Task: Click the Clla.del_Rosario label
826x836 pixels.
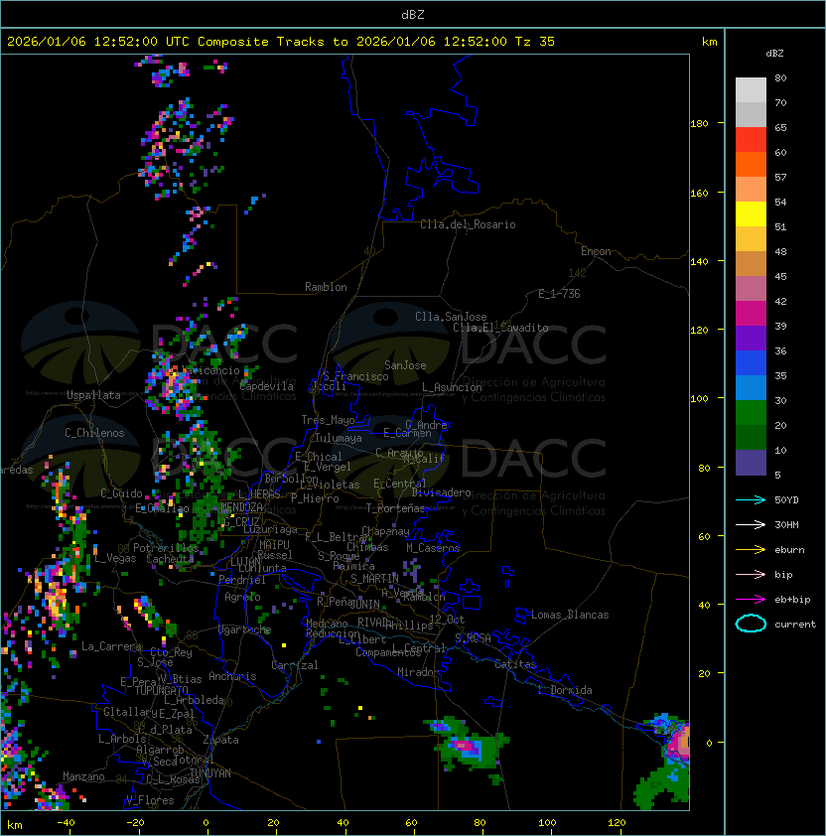Action: coord(468,224)
